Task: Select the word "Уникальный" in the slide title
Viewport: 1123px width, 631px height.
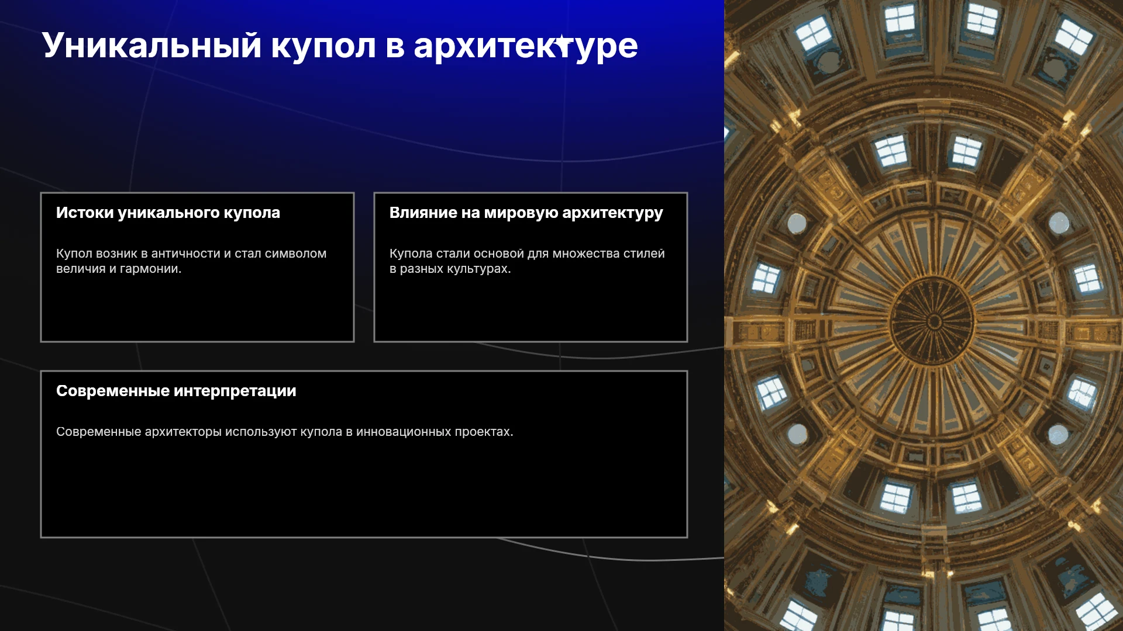Action: pyautogui.click(x=151, y=45)
